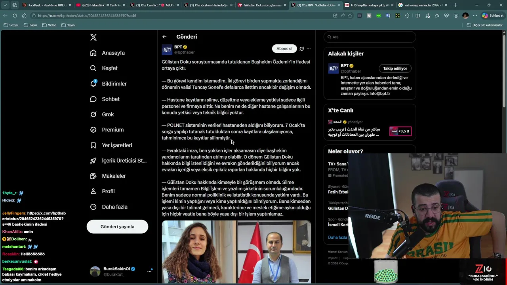The width and height of the screenshot is (507, 285).
Task: Open Profil page
Action: pyautogui.click(x=102, y=191)
